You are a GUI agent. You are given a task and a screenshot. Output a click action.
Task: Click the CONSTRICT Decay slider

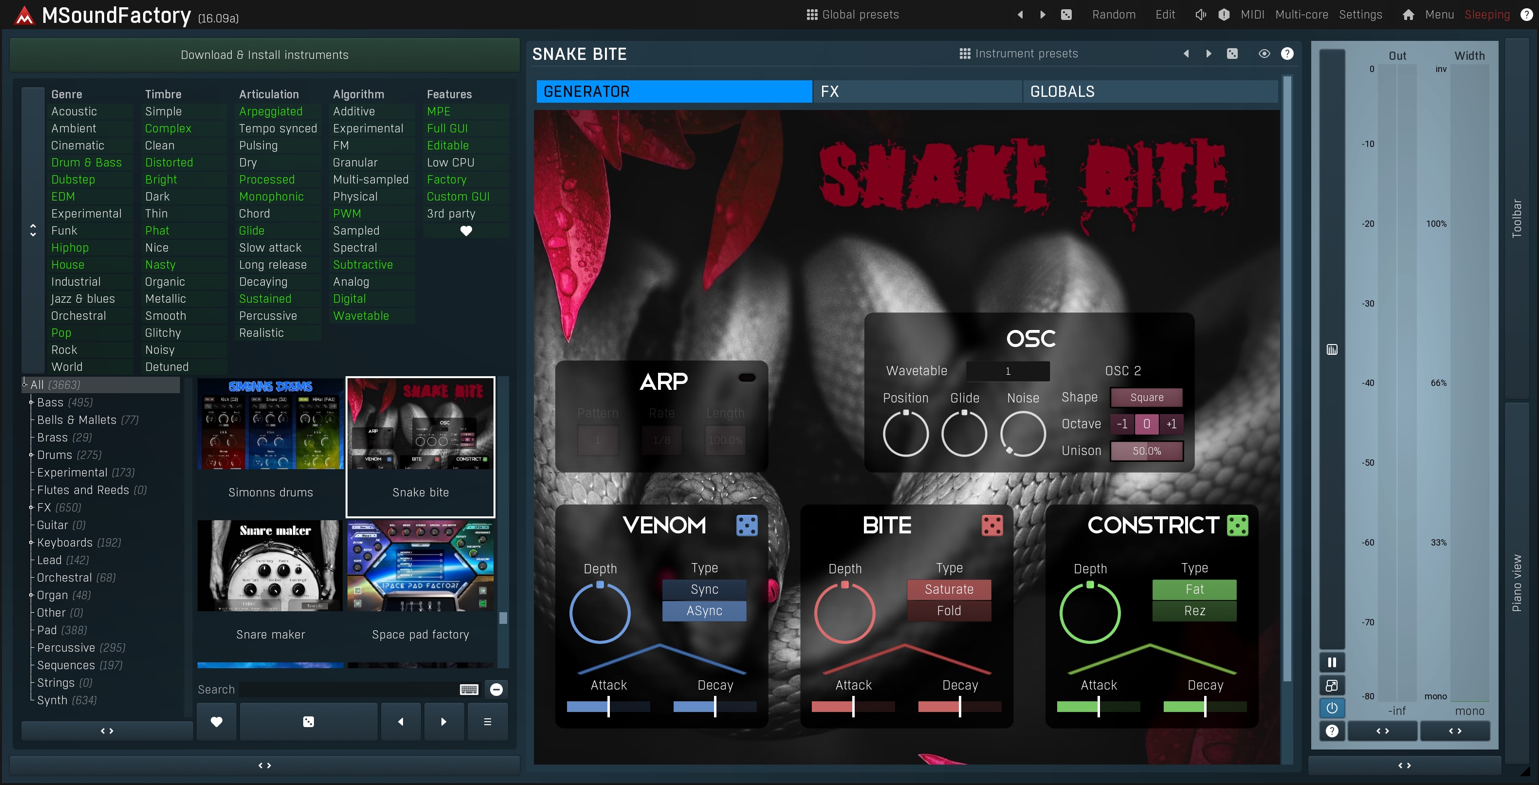pyautogui.click(x=1205, y=707)
